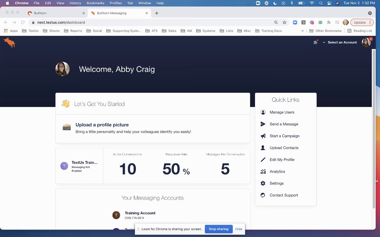Click the Start a Campaign megaphone icon

coord(263,136)
